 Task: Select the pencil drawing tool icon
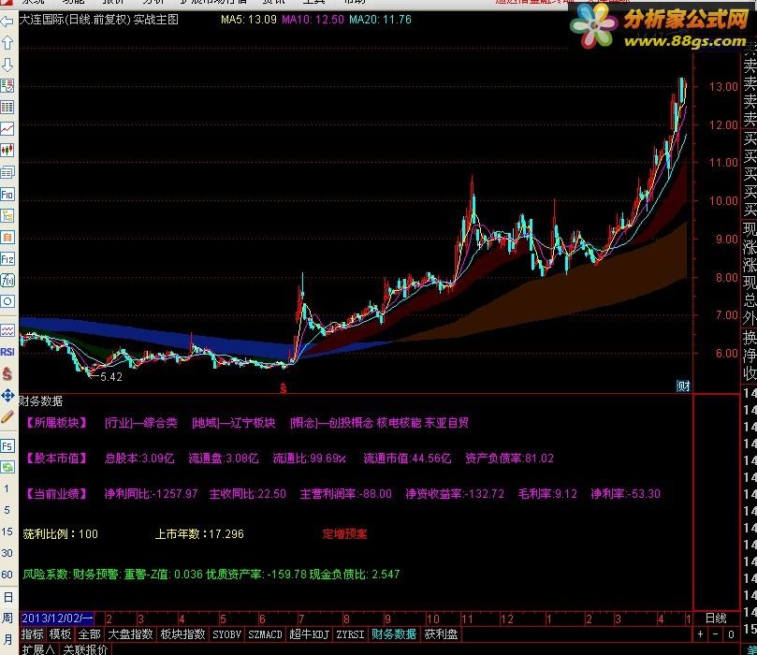pyautogui.click(x=7, y=417)
